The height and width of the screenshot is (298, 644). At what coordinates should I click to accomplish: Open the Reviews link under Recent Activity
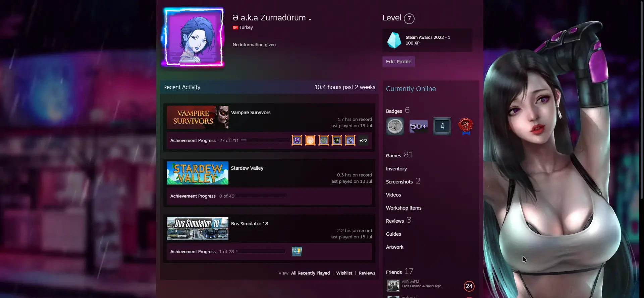tap(367, 273)
